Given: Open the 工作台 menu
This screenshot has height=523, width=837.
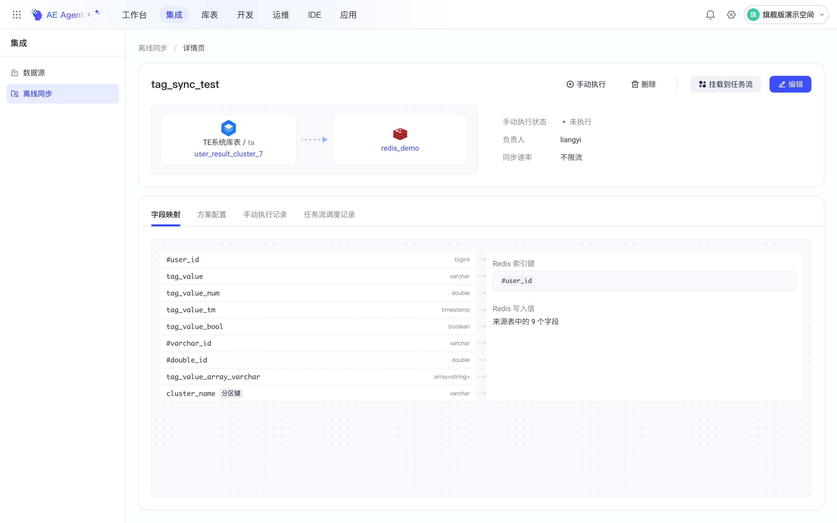Looking at the screenshot, I should [x=134, y=15].
